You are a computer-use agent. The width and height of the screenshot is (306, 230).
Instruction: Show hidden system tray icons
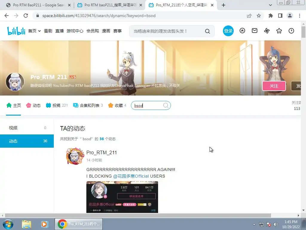[254, 224]
